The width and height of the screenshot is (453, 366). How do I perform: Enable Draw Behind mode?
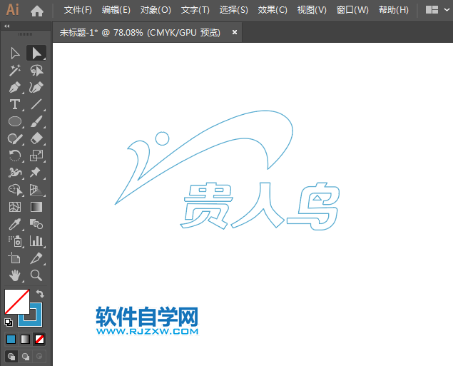coord(26,357)
